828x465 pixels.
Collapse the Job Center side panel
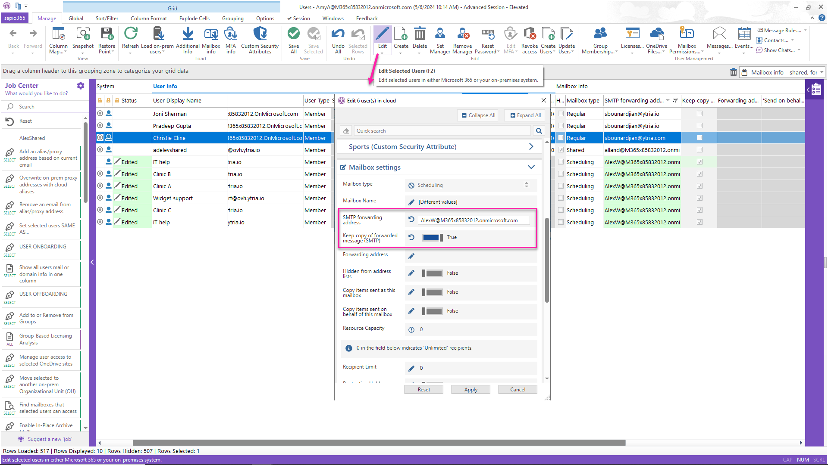pos(92,262)
